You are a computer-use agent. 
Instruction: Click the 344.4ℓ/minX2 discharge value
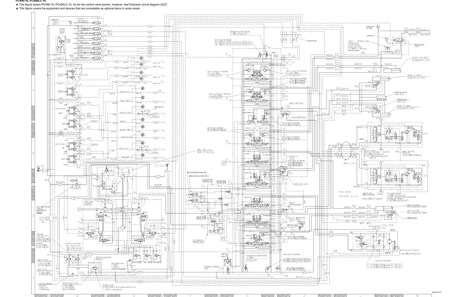click(x=73, y=246)
